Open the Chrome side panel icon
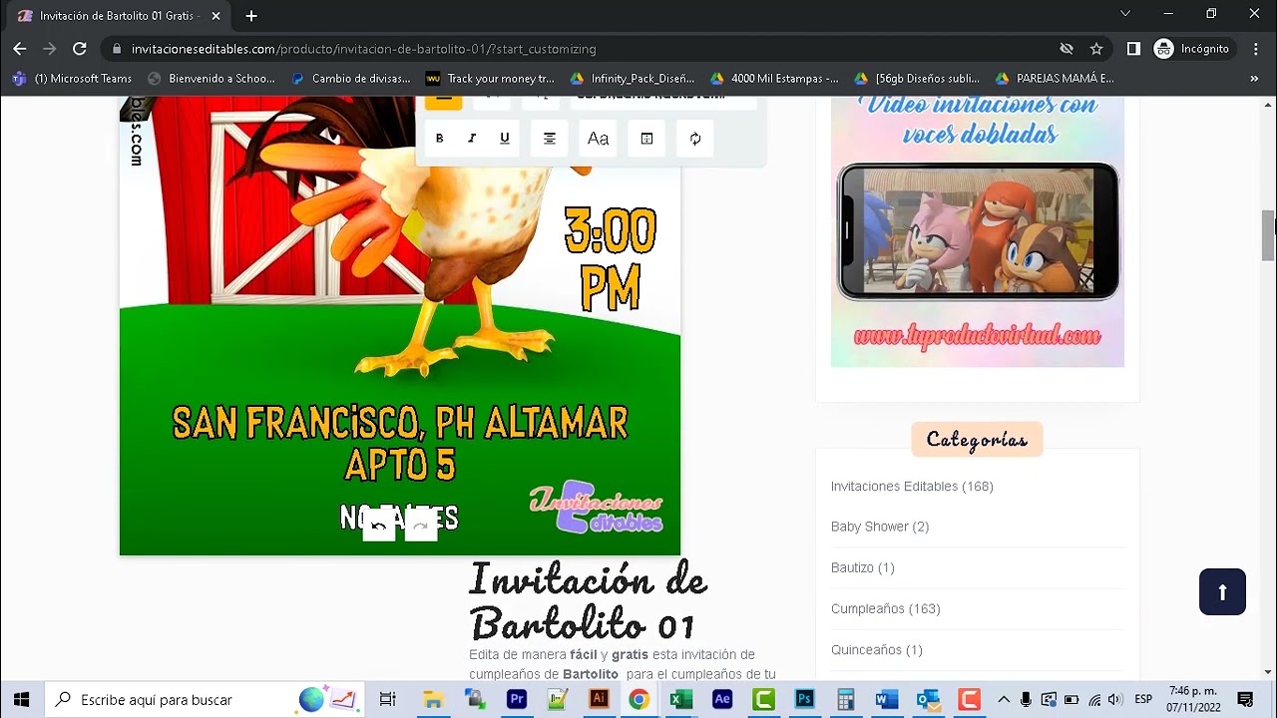 (1133, 49)
